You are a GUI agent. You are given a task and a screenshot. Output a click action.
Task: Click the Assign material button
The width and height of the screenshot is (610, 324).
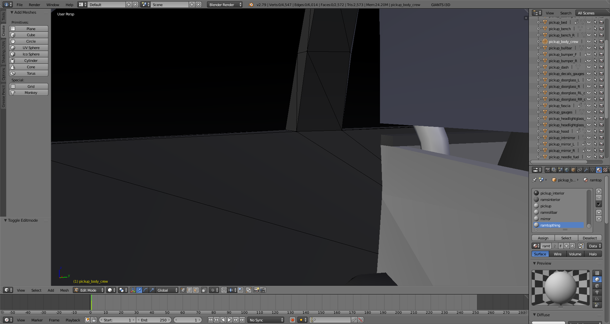coord(543,238)
